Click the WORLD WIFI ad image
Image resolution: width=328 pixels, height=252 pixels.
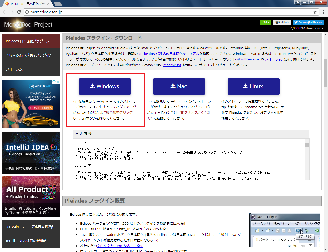[31, 104]
